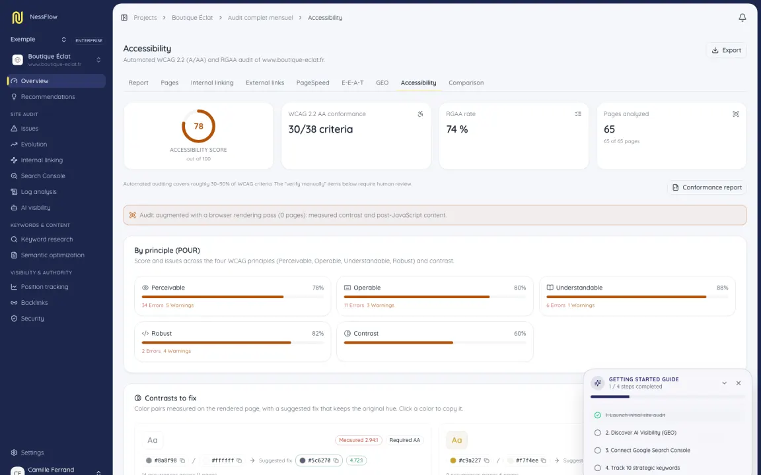
Task: Click the scan icon on Pages analyzed card
Action: [x=736, y=114]
